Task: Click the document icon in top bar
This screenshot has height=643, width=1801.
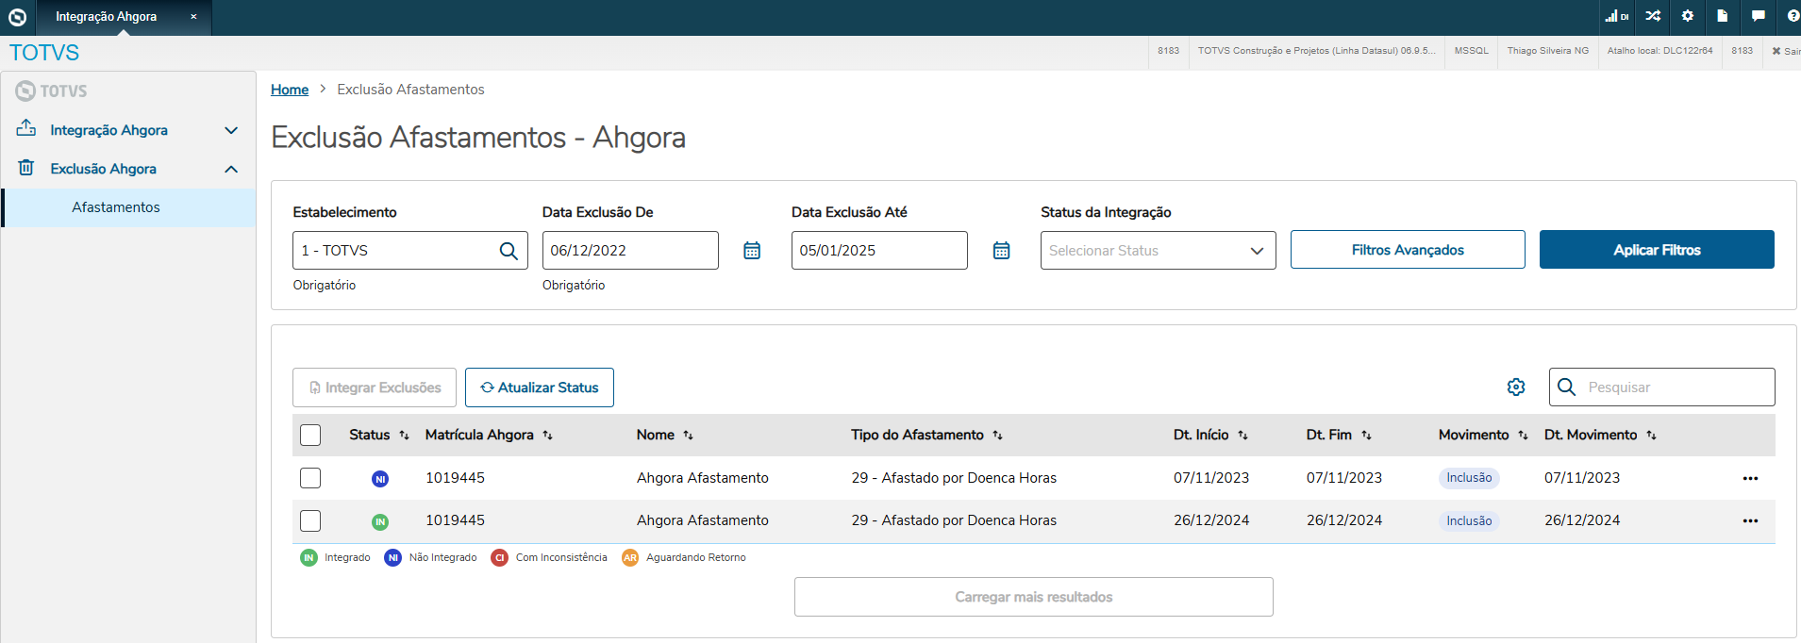Action: pyautogui.click(x=1723, y=16)
